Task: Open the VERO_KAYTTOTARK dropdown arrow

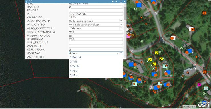Action: pos(121,28)
